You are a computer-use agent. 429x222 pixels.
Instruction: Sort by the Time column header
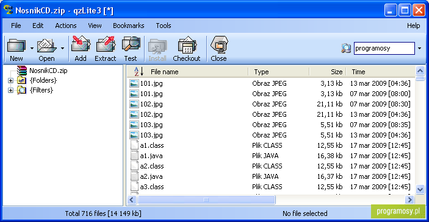click(x=358, y=72)
